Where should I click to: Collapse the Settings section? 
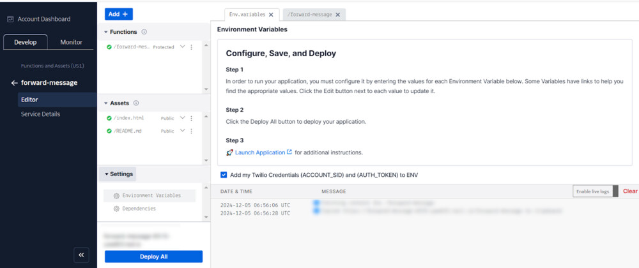pos(106,174)
